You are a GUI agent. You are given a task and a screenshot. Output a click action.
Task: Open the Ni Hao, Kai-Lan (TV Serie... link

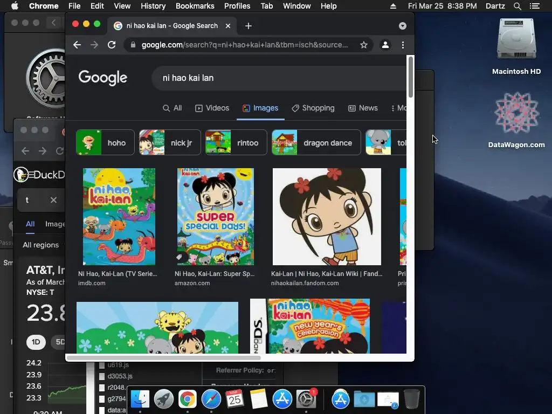click(x=118, y=273)
